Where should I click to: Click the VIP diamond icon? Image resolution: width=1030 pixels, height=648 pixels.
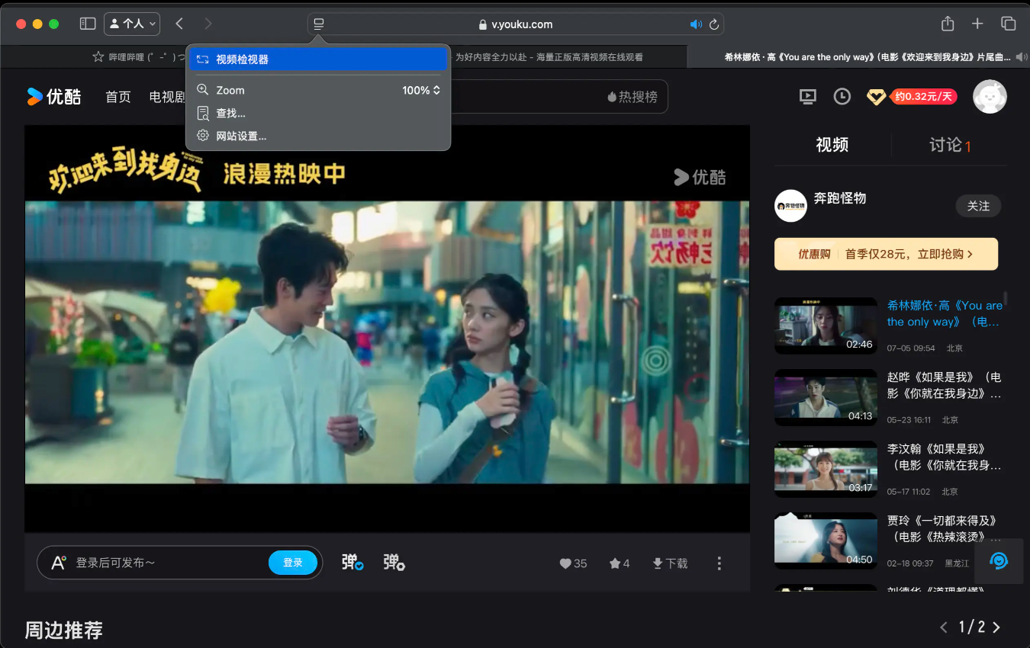point(876,97)
